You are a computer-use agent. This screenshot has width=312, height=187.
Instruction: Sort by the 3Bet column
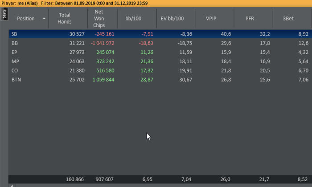point(287,19)
